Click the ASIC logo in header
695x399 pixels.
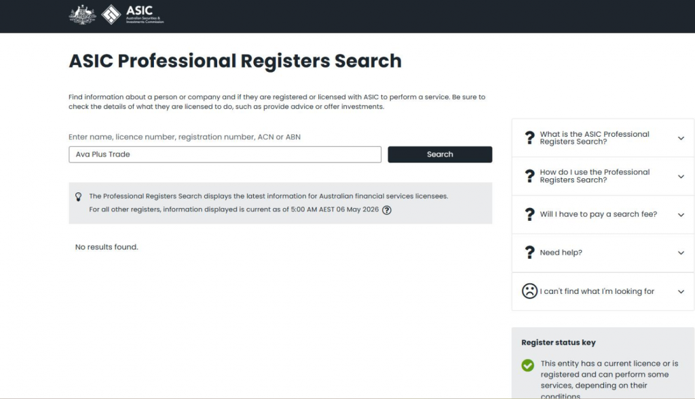point(132,15)
